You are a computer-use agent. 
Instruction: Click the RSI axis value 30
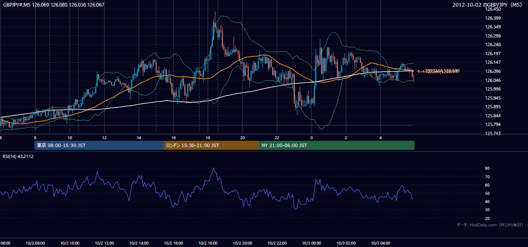tap(487, 210)
